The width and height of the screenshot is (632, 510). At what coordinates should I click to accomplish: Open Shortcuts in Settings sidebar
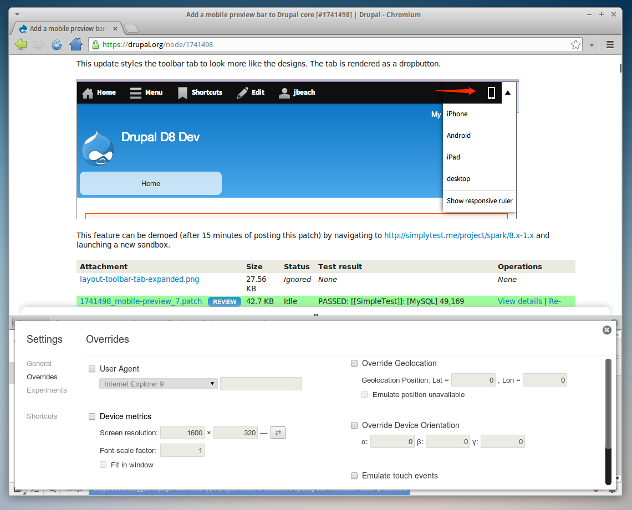[x=42, y=416]
